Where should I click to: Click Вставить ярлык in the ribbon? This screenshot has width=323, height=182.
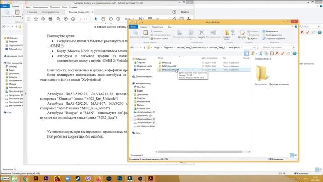coord(159,39)
